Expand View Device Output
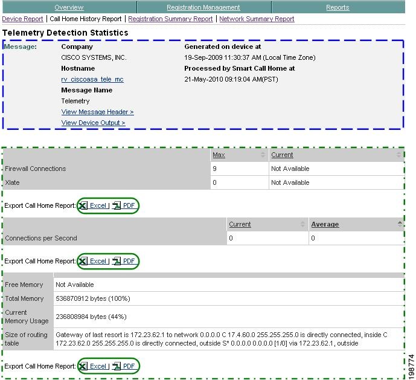 93,123
